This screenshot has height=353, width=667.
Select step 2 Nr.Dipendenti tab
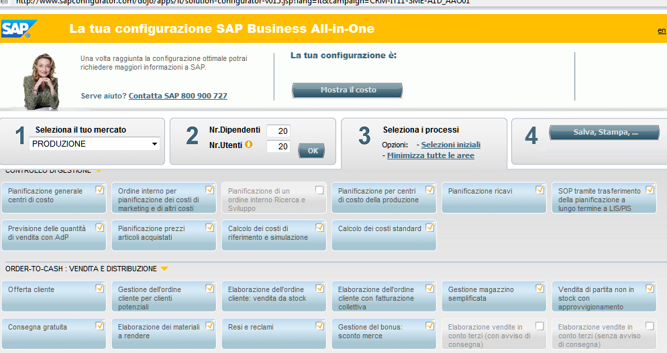(253, 141)
